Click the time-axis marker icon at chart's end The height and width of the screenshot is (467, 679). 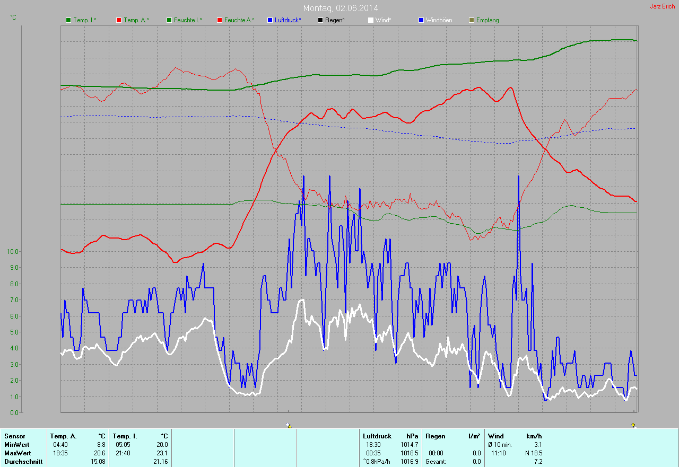click(x=634, y=425)
